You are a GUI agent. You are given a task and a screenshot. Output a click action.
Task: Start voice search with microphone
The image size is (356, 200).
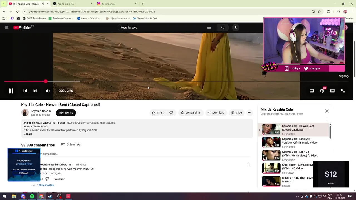click(236, 27)
